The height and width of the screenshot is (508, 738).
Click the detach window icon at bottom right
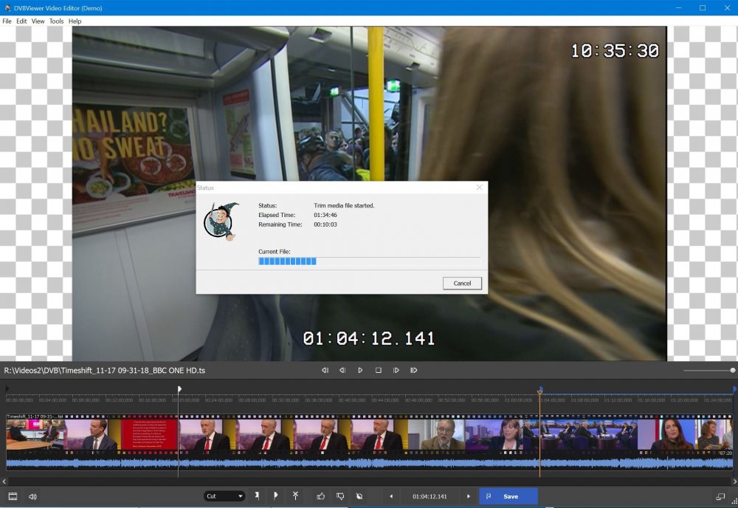(720, 496)
